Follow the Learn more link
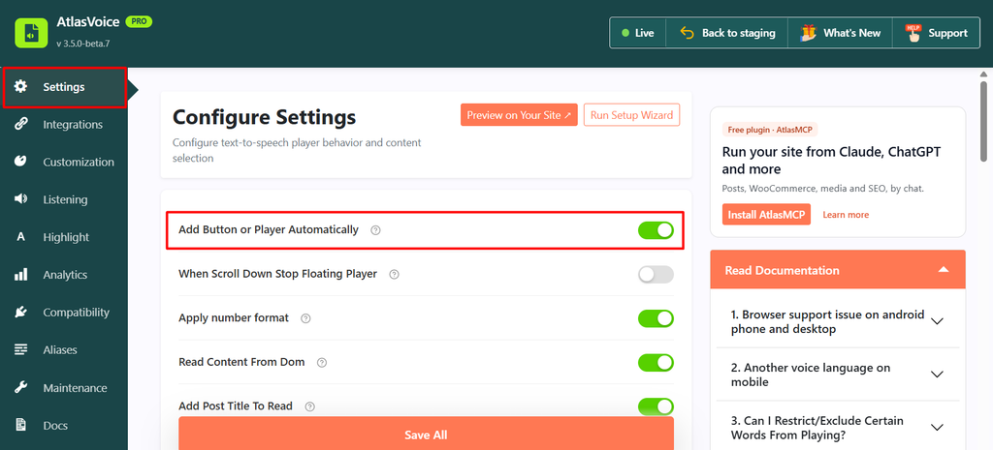Viewport: 993px width, 450px height. (846, 215)
